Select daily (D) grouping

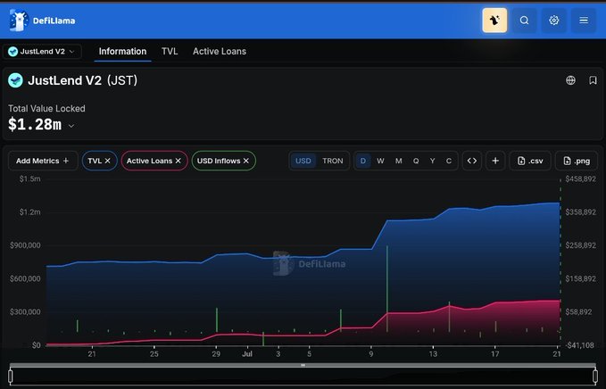pyautogui.click(x=363, y=161)
